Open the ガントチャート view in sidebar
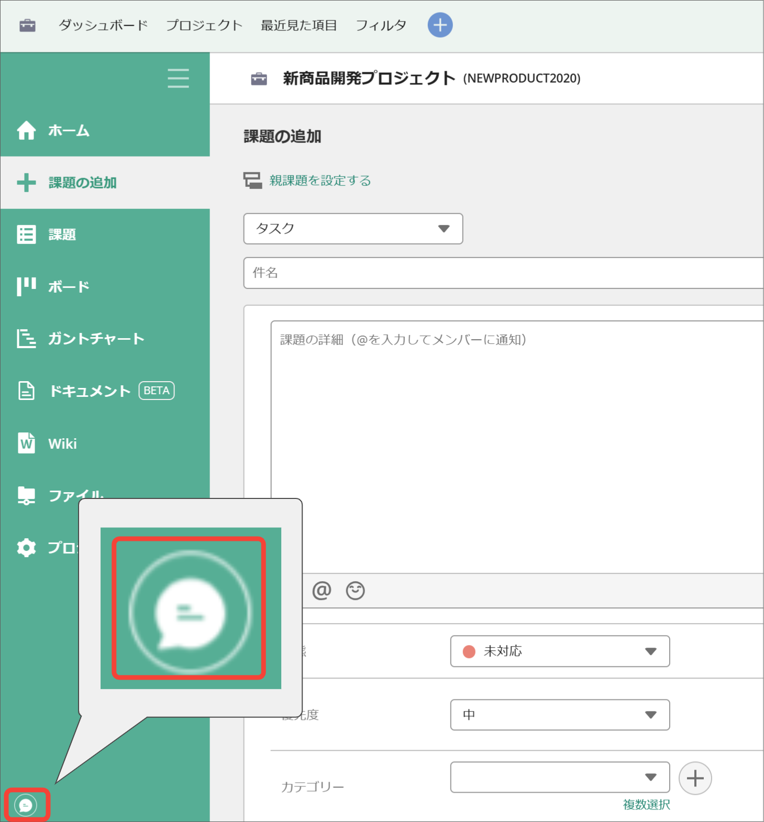This screenshot has height=822, width=764. click(96, 339)
